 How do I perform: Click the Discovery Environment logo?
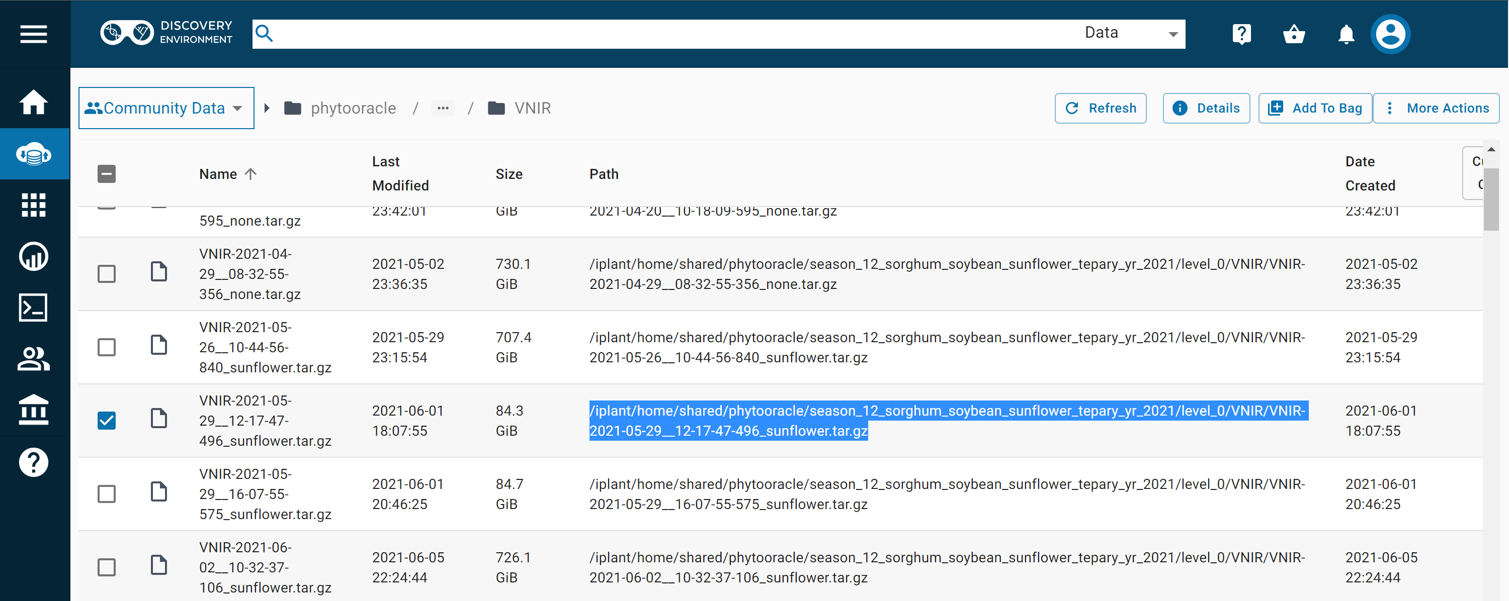pos(166,33)
